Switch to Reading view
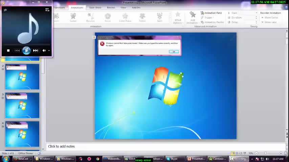 241,153
